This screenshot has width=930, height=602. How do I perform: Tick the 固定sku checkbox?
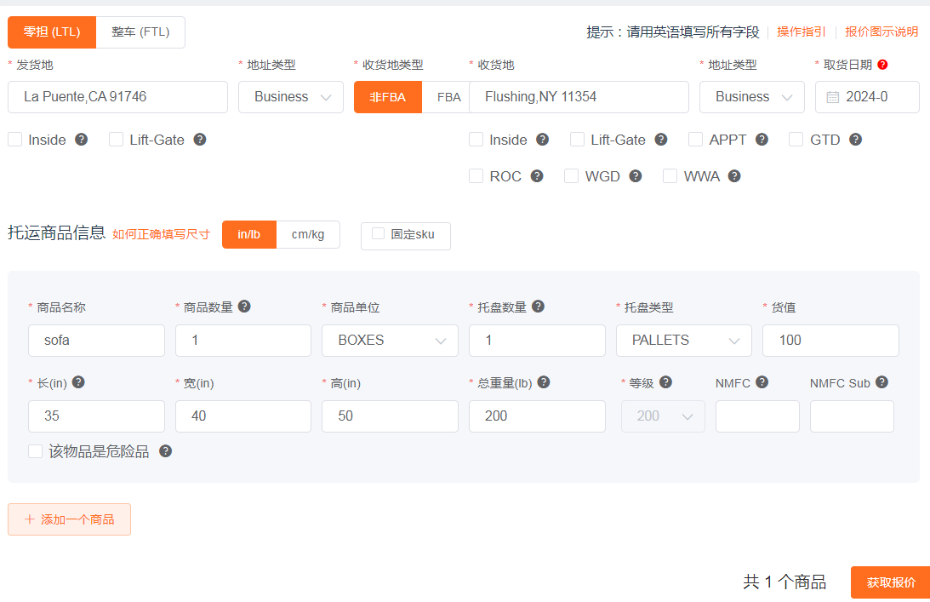coord(379,234)
